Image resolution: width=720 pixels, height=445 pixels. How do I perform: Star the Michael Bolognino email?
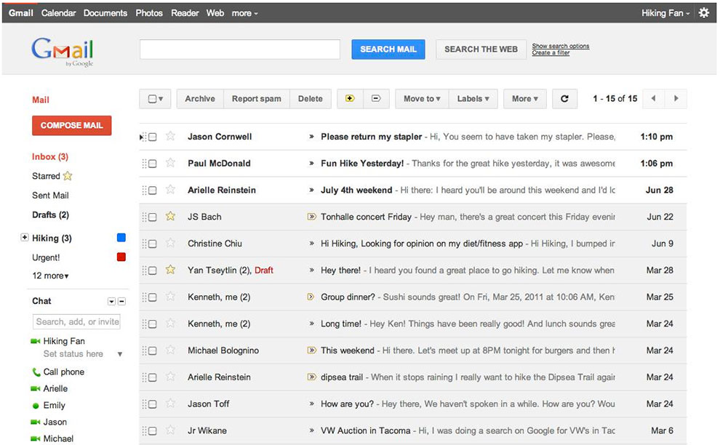coord(170,350)
